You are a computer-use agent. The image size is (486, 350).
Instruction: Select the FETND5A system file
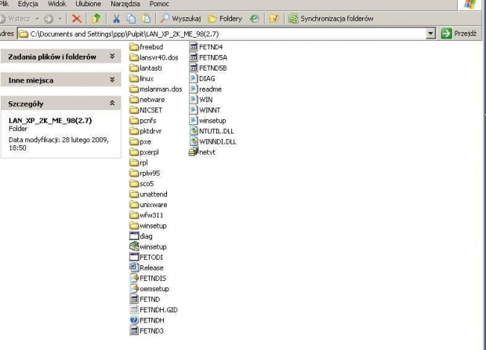[x=209, y=57]
